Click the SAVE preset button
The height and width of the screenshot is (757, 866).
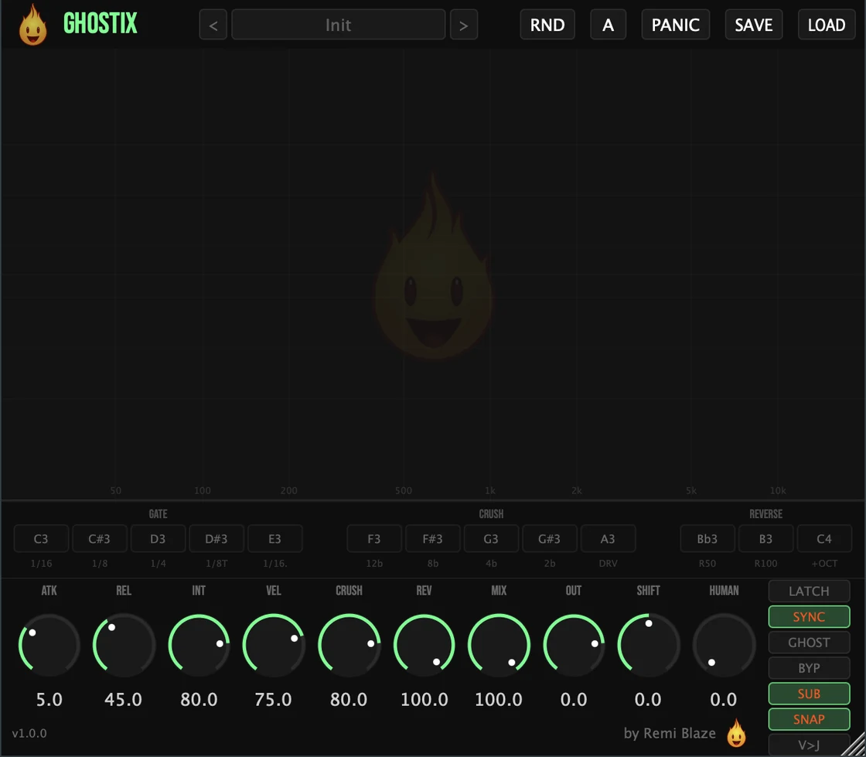tap(754, 25)
